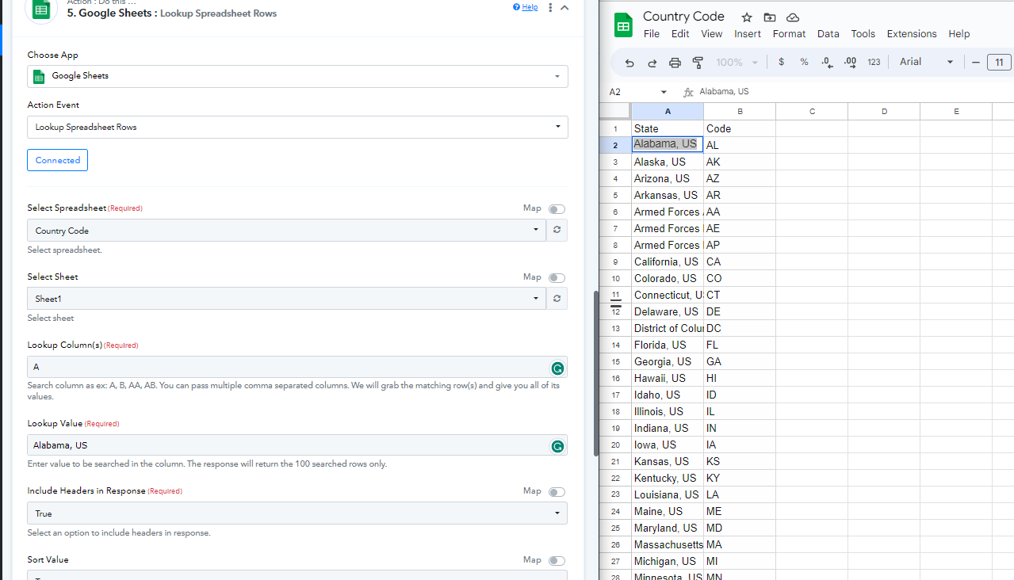Refresh the Select Sheet list
1014x580 pixels.
(557, 299)
